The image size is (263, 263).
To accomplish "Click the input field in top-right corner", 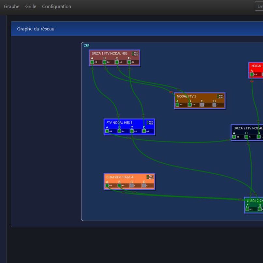I will coord(259,7).
